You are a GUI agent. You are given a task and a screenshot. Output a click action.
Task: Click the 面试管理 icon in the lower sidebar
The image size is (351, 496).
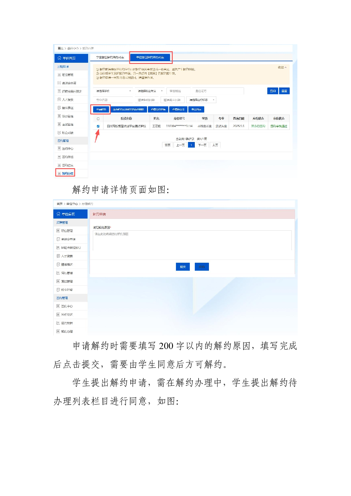58,281
